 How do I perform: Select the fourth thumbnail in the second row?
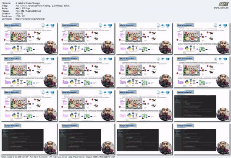coord(202,72)
